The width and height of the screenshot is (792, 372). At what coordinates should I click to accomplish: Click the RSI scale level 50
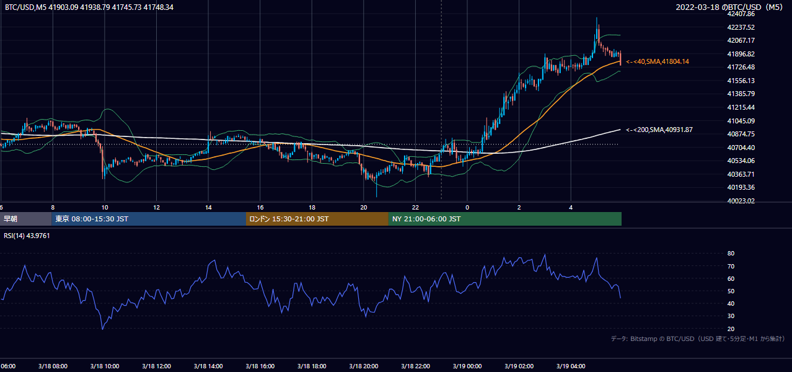[731, 291]
